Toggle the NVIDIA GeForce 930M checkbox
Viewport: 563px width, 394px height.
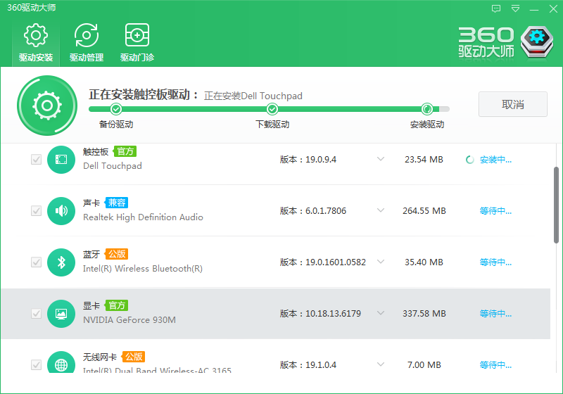coord(37,313)
